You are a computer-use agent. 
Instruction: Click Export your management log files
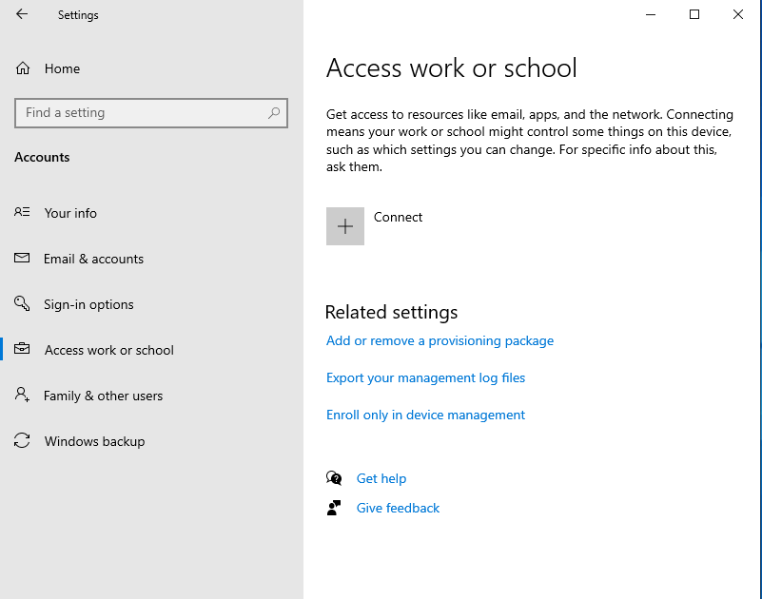[425, 377]
